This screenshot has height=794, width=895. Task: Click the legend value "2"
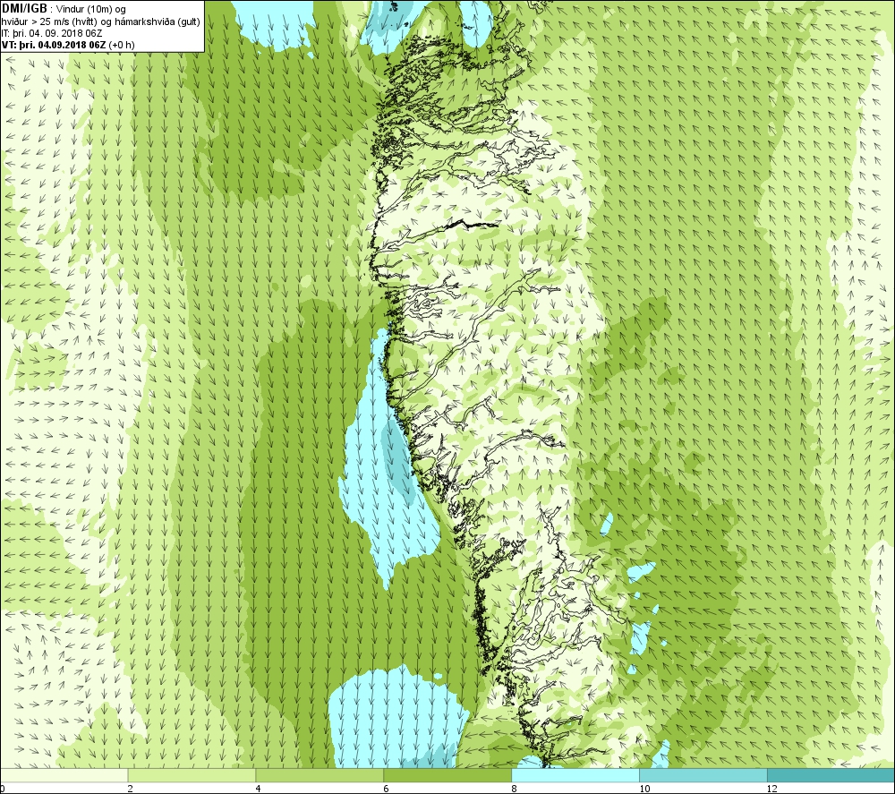click(130, 789)
